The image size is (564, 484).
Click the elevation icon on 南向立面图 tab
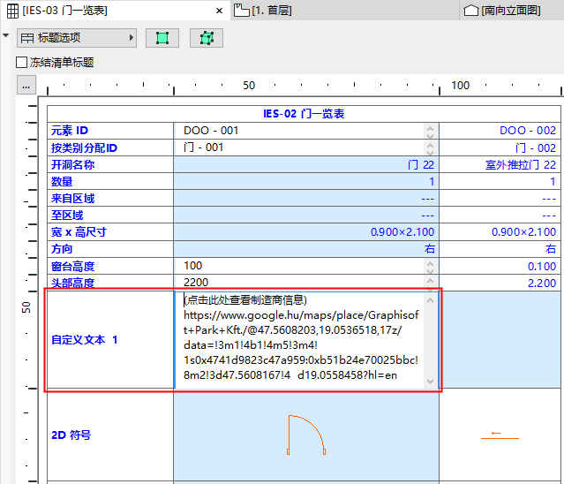click(471, 11)
